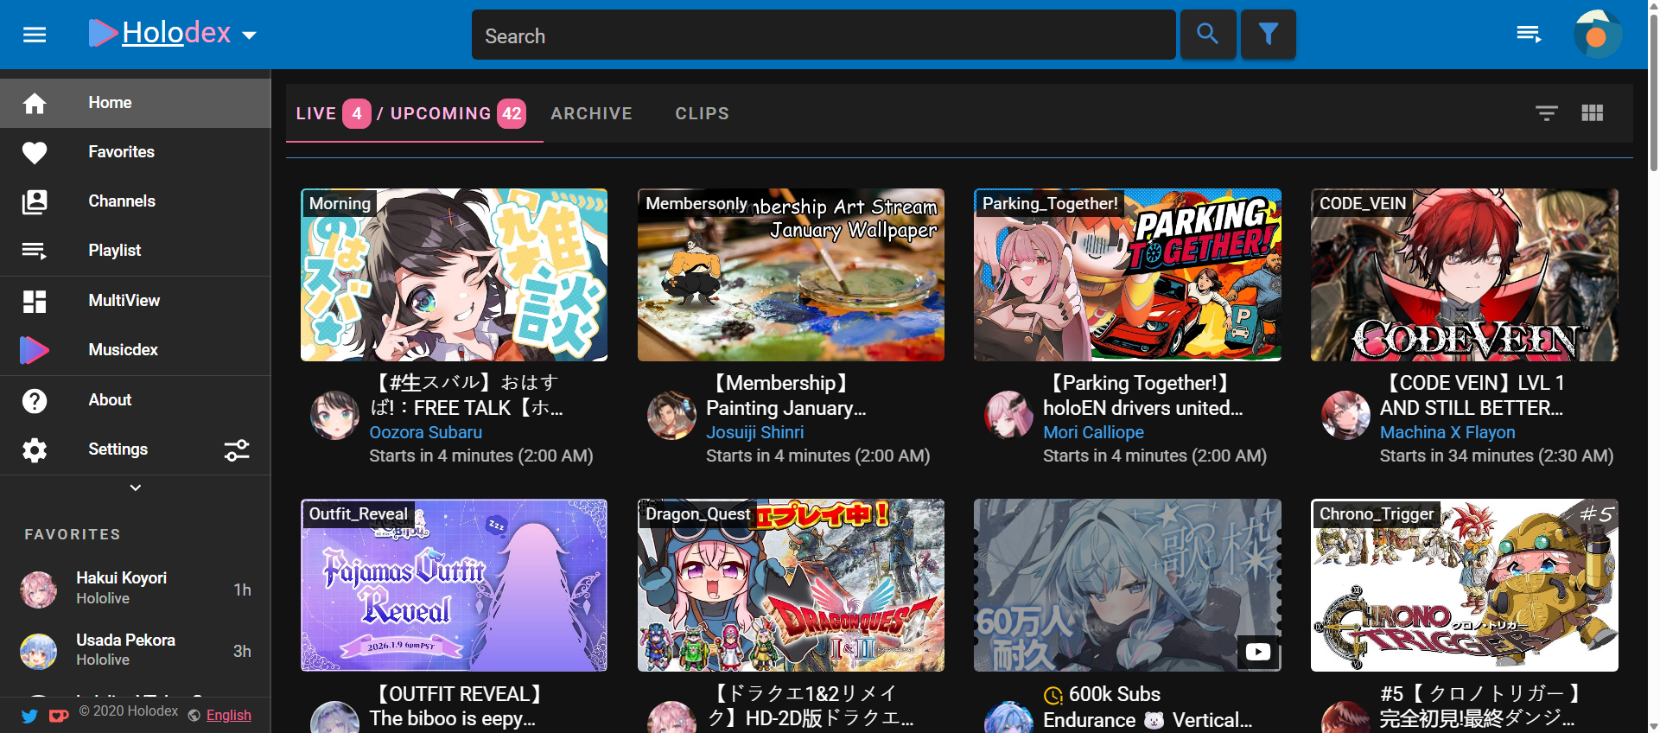1660x733 pixels.
Task: Open Settings via the gear icon
Action: point(35,449)
